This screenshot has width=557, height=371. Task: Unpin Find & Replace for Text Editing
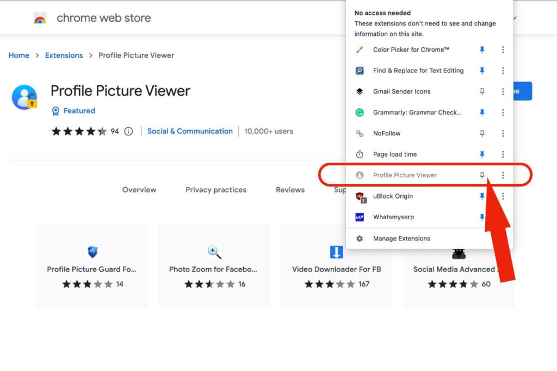tap(482, 71)
